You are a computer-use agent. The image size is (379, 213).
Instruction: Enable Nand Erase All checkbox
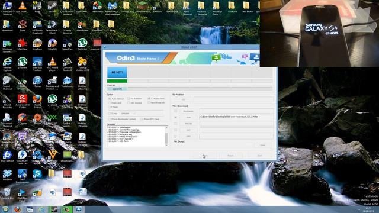(x=149, y=102)
